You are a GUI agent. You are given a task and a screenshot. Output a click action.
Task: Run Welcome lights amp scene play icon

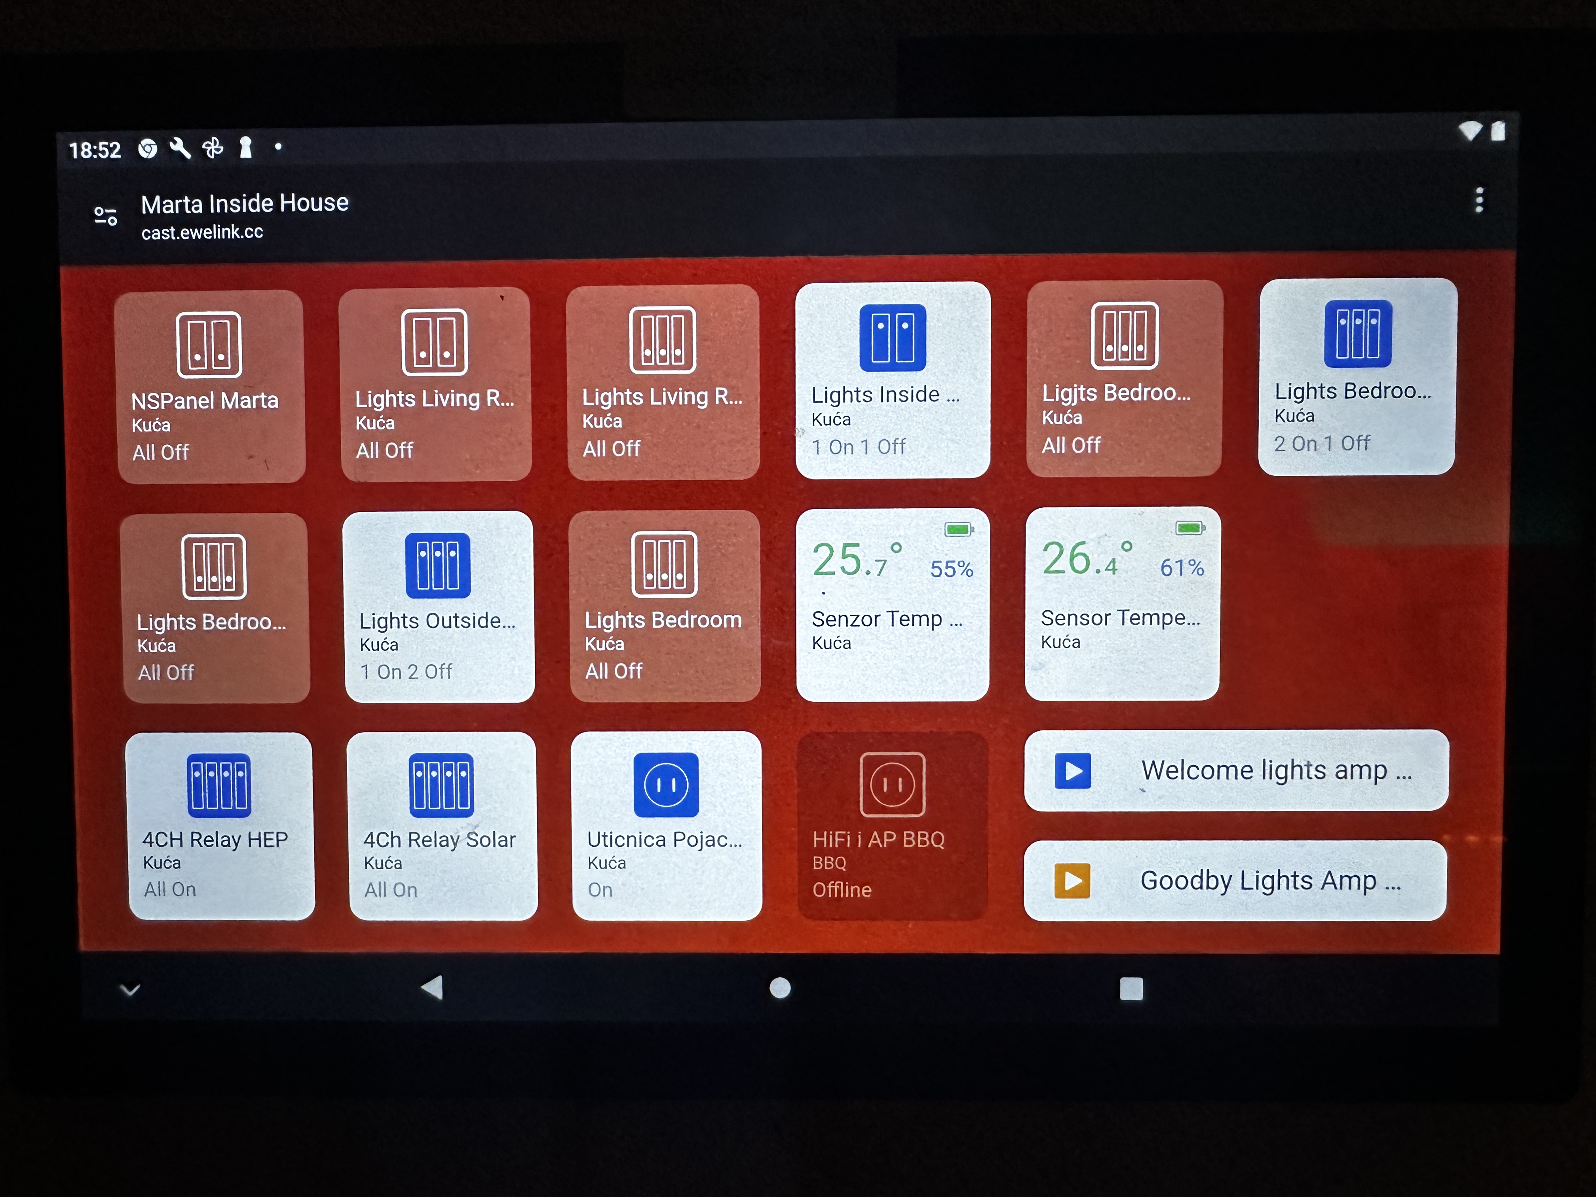(1073, 771)
